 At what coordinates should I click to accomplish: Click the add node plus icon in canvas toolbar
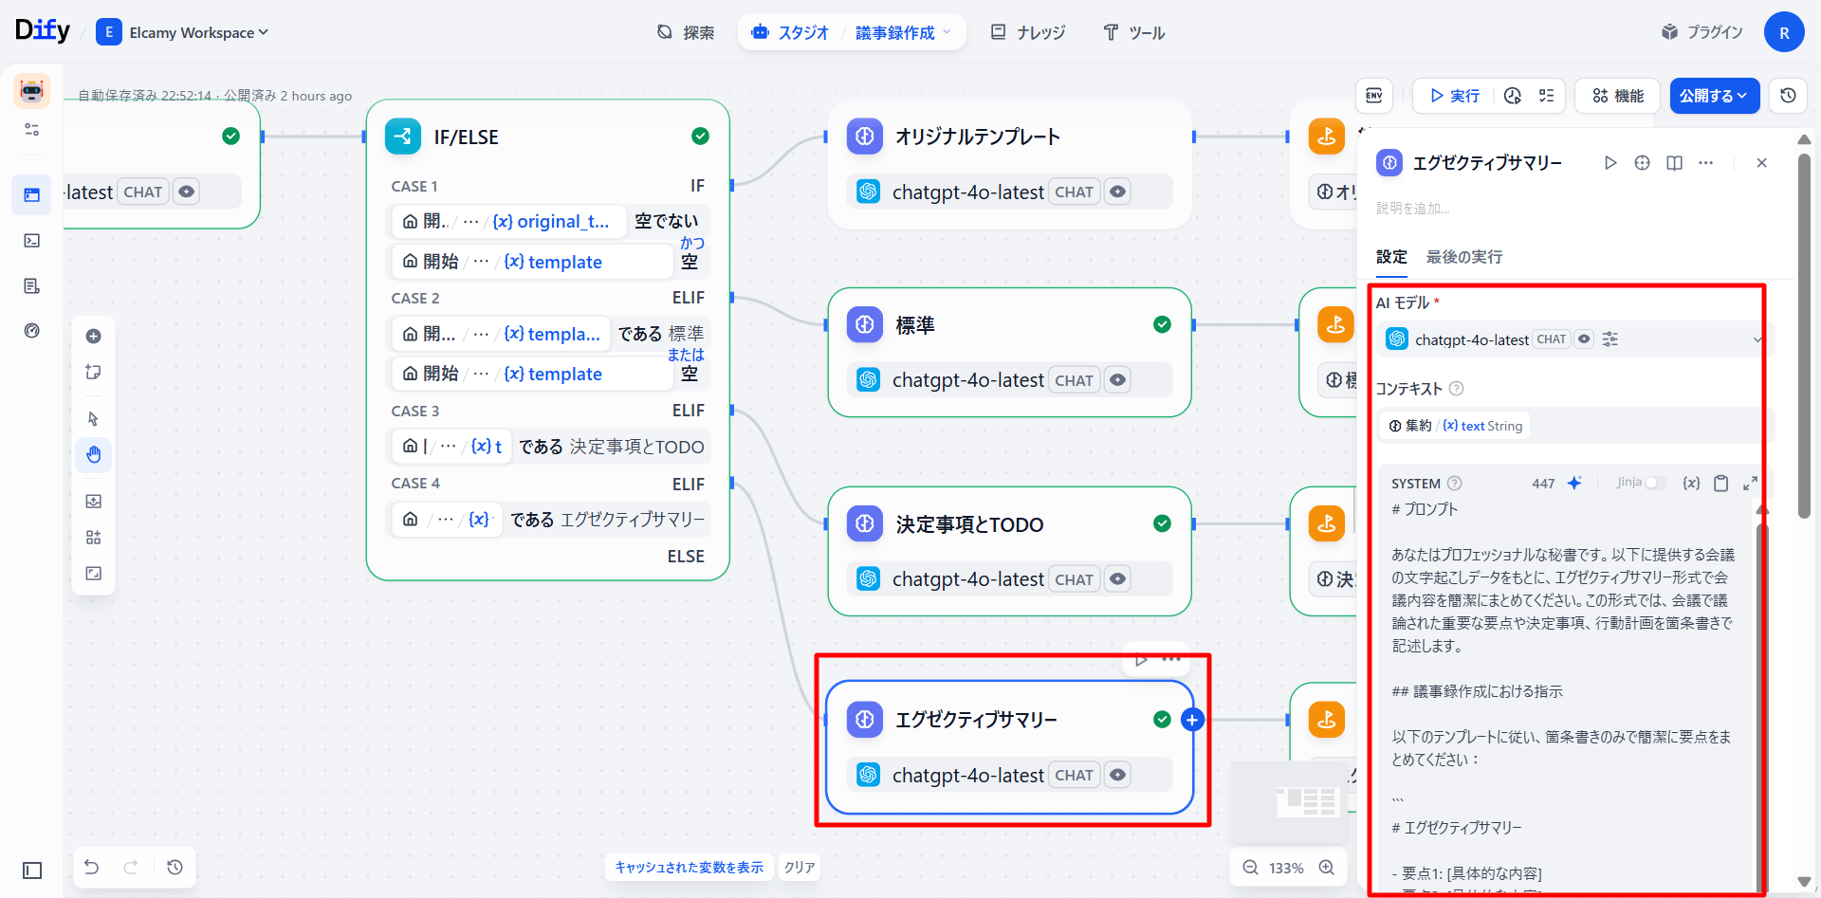click(x=93, y=337)
